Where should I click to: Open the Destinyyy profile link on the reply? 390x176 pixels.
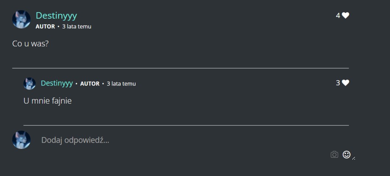pos(57,83)
